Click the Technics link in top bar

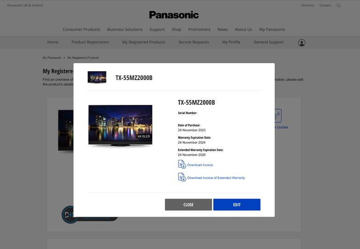[307, 5]
